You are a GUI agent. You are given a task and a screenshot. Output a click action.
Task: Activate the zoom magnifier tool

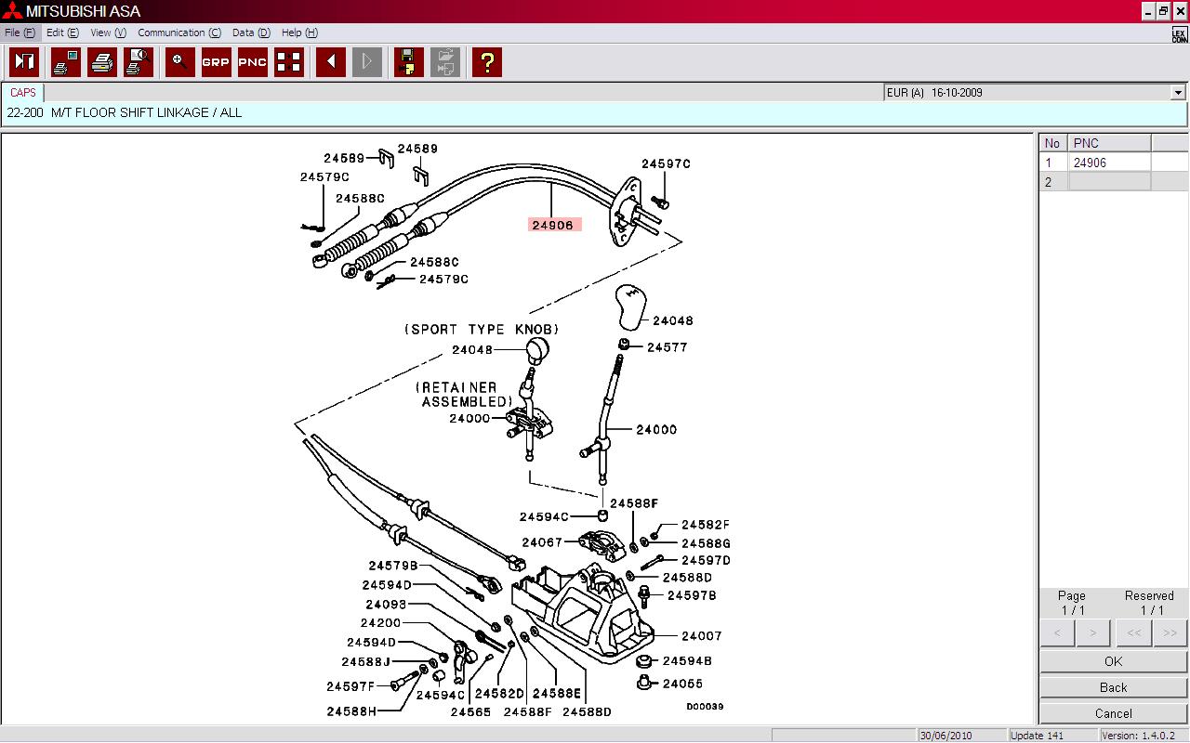(x=180, y=62)
